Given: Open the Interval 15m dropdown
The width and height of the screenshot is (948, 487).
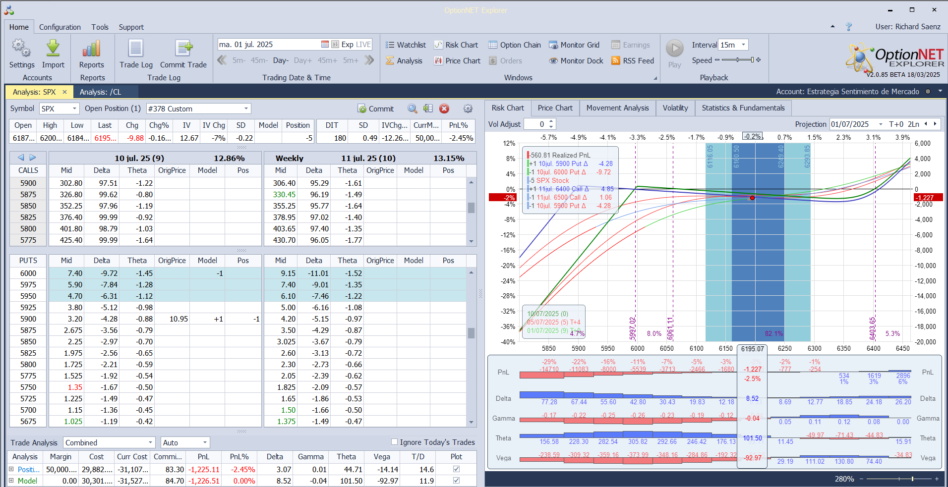Looking at the screenshot, I should coord(743,45).
